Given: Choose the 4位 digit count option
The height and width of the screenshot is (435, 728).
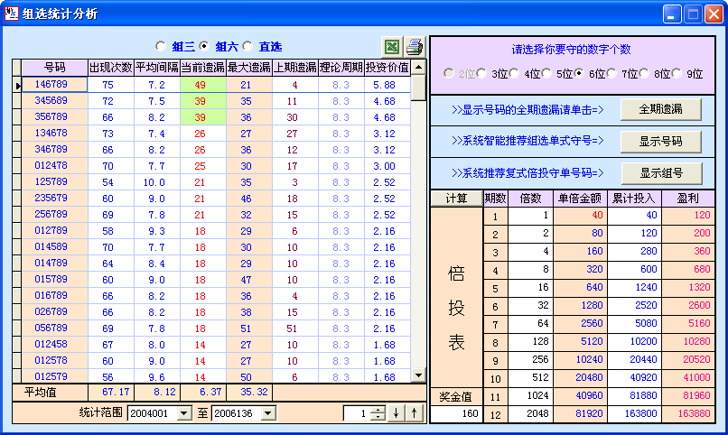Looking at the screenshot, I should [x=515, y=73].
